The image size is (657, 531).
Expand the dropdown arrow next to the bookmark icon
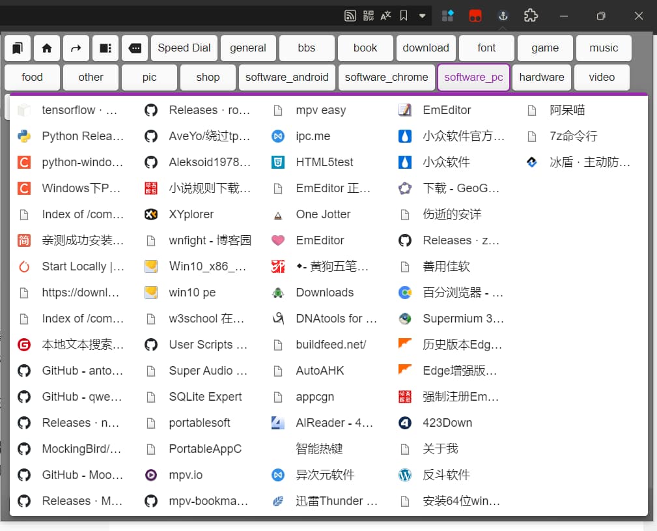pos(423,16)
